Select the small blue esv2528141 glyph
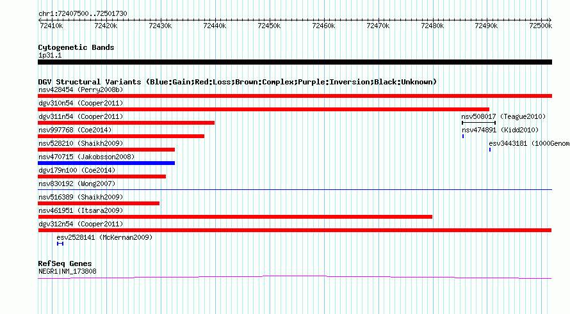The height and width of the screenshot is (314, 570). click(60, 244)
